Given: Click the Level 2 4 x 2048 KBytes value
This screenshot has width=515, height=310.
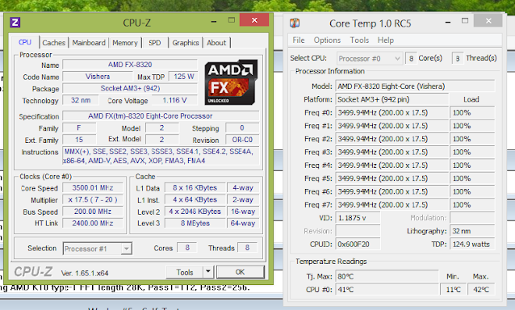Looking at the screenshot, I should click(x=195, y=212).
